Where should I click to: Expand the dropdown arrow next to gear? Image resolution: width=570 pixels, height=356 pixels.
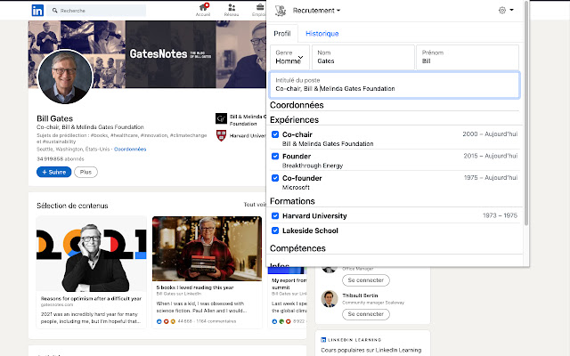pos(511,10)
